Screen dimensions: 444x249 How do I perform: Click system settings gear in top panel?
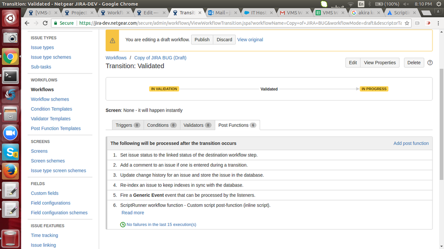(x=439, y=4)
